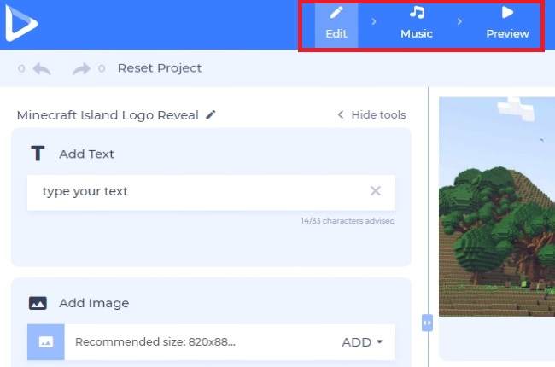Screen dimensions: 555x367
Task: Switch to the Edit step
Action: [x=336, y=24]
